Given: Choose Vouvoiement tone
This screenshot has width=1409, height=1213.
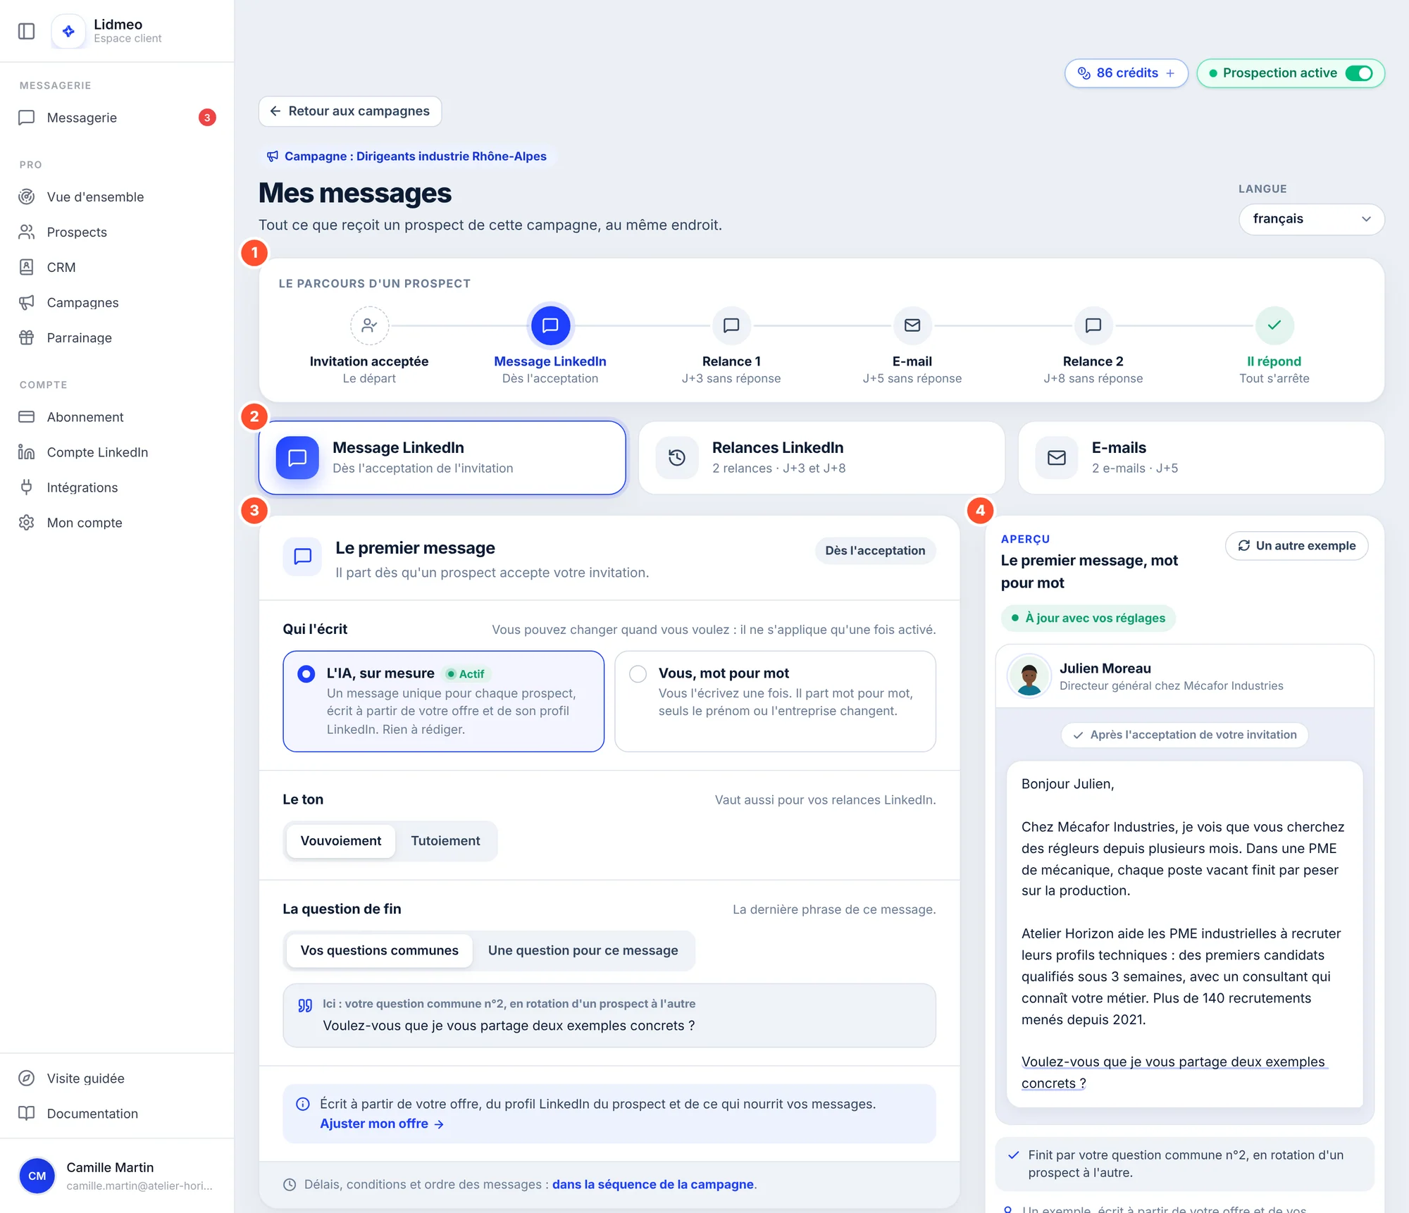Looking at the screenshot, I should [x=341, y=841].
